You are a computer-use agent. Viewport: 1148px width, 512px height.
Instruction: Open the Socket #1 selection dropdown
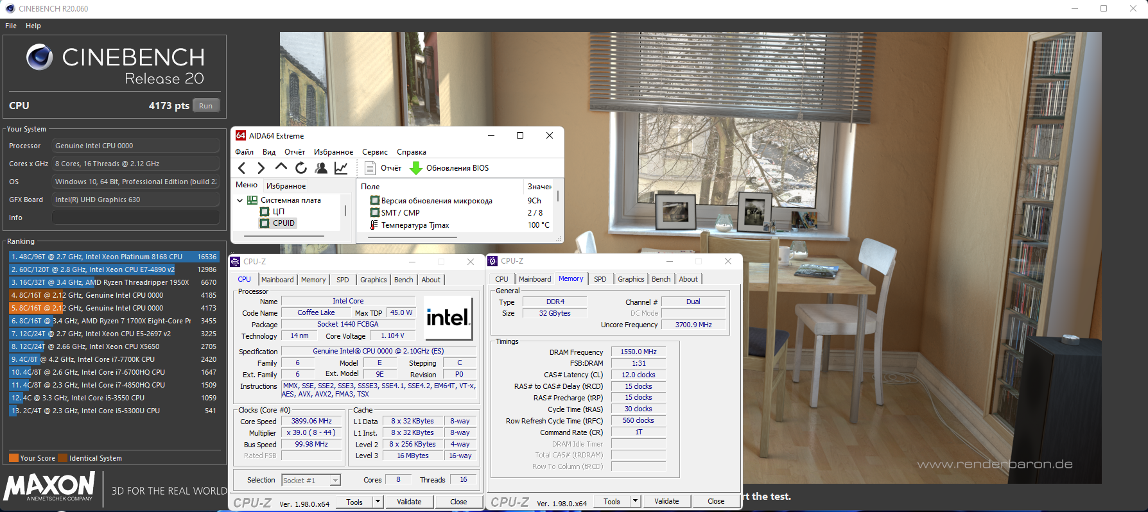[335, 481]
